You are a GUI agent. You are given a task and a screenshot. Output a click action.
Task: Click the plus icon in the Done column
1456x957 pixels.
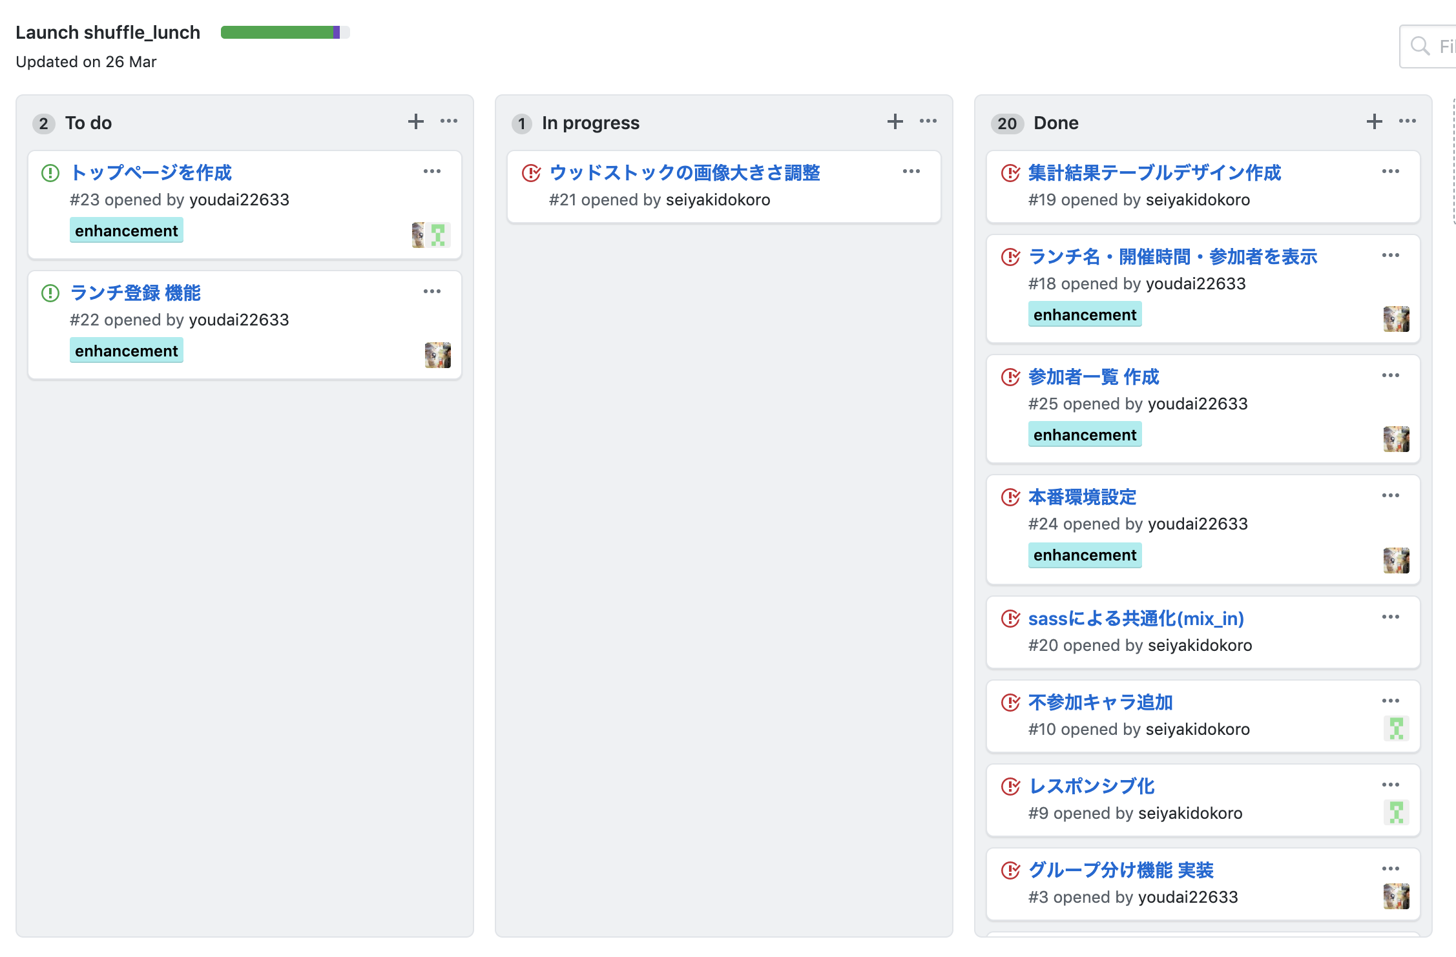coord(1375,121)
